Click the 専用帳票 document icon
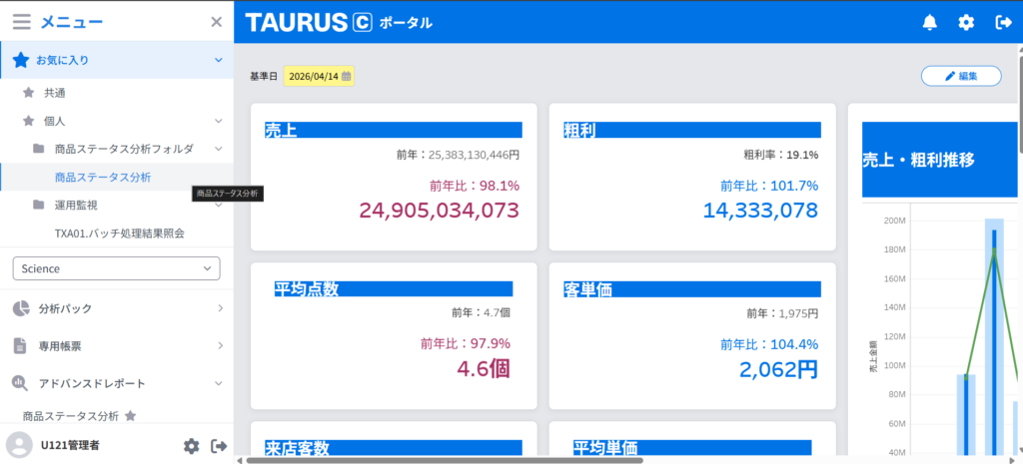The width and height of the screenshot is (1023, 464). (x=20, y=345)
